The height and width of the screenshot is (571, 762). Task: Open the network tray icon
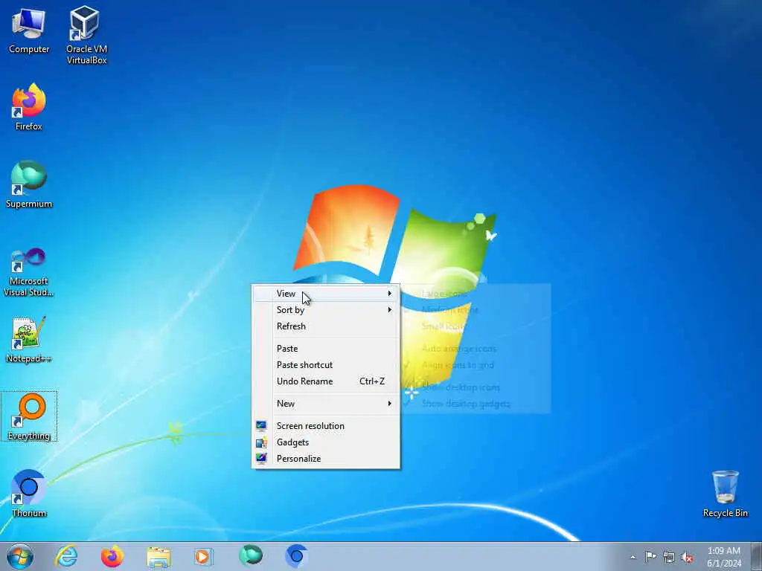tap(669, 557)
